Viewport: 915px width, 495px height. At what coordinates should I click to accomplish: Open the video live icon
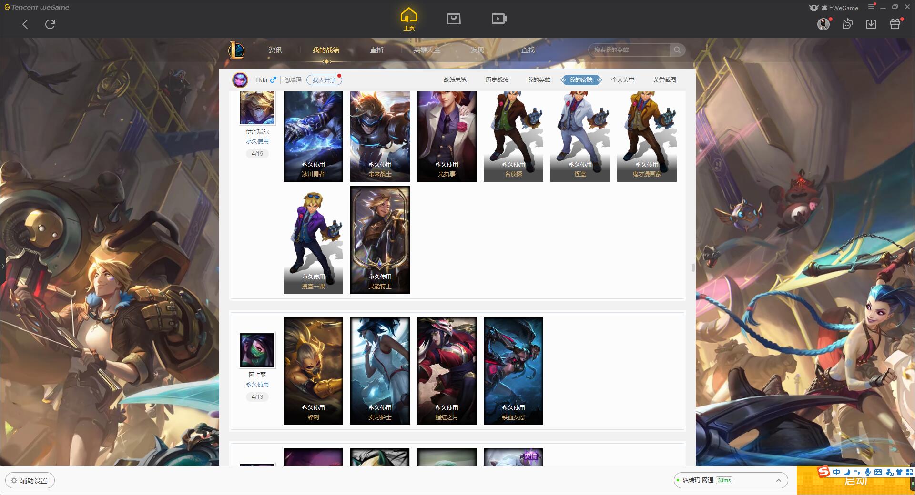click(x=499, y=19)
